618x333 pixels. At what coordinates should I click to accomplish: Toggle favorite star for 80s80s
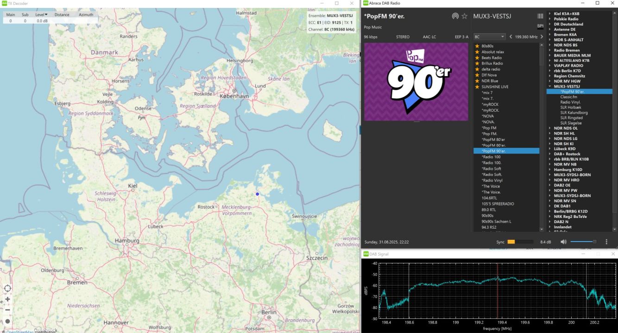click(x=477, y=46)
